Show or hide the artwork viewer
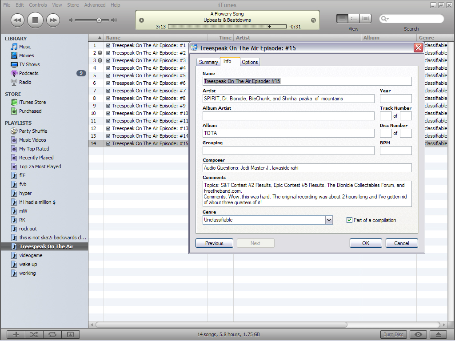The height and width of the screenshot is (341, 455). tap(71, 334)
